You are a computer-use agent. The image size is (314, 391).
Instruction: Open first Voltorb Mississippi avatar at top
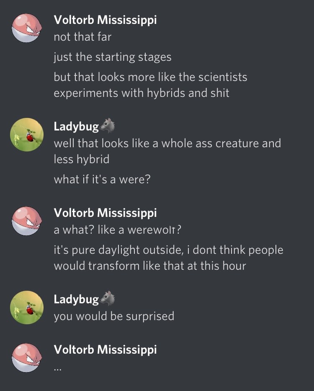tap(27, 28)
